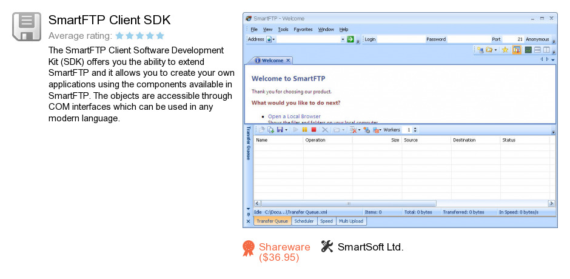Click the Shareware license link
Screen dimensions: 570x279
pyautogui.click(x=284, y=252)
